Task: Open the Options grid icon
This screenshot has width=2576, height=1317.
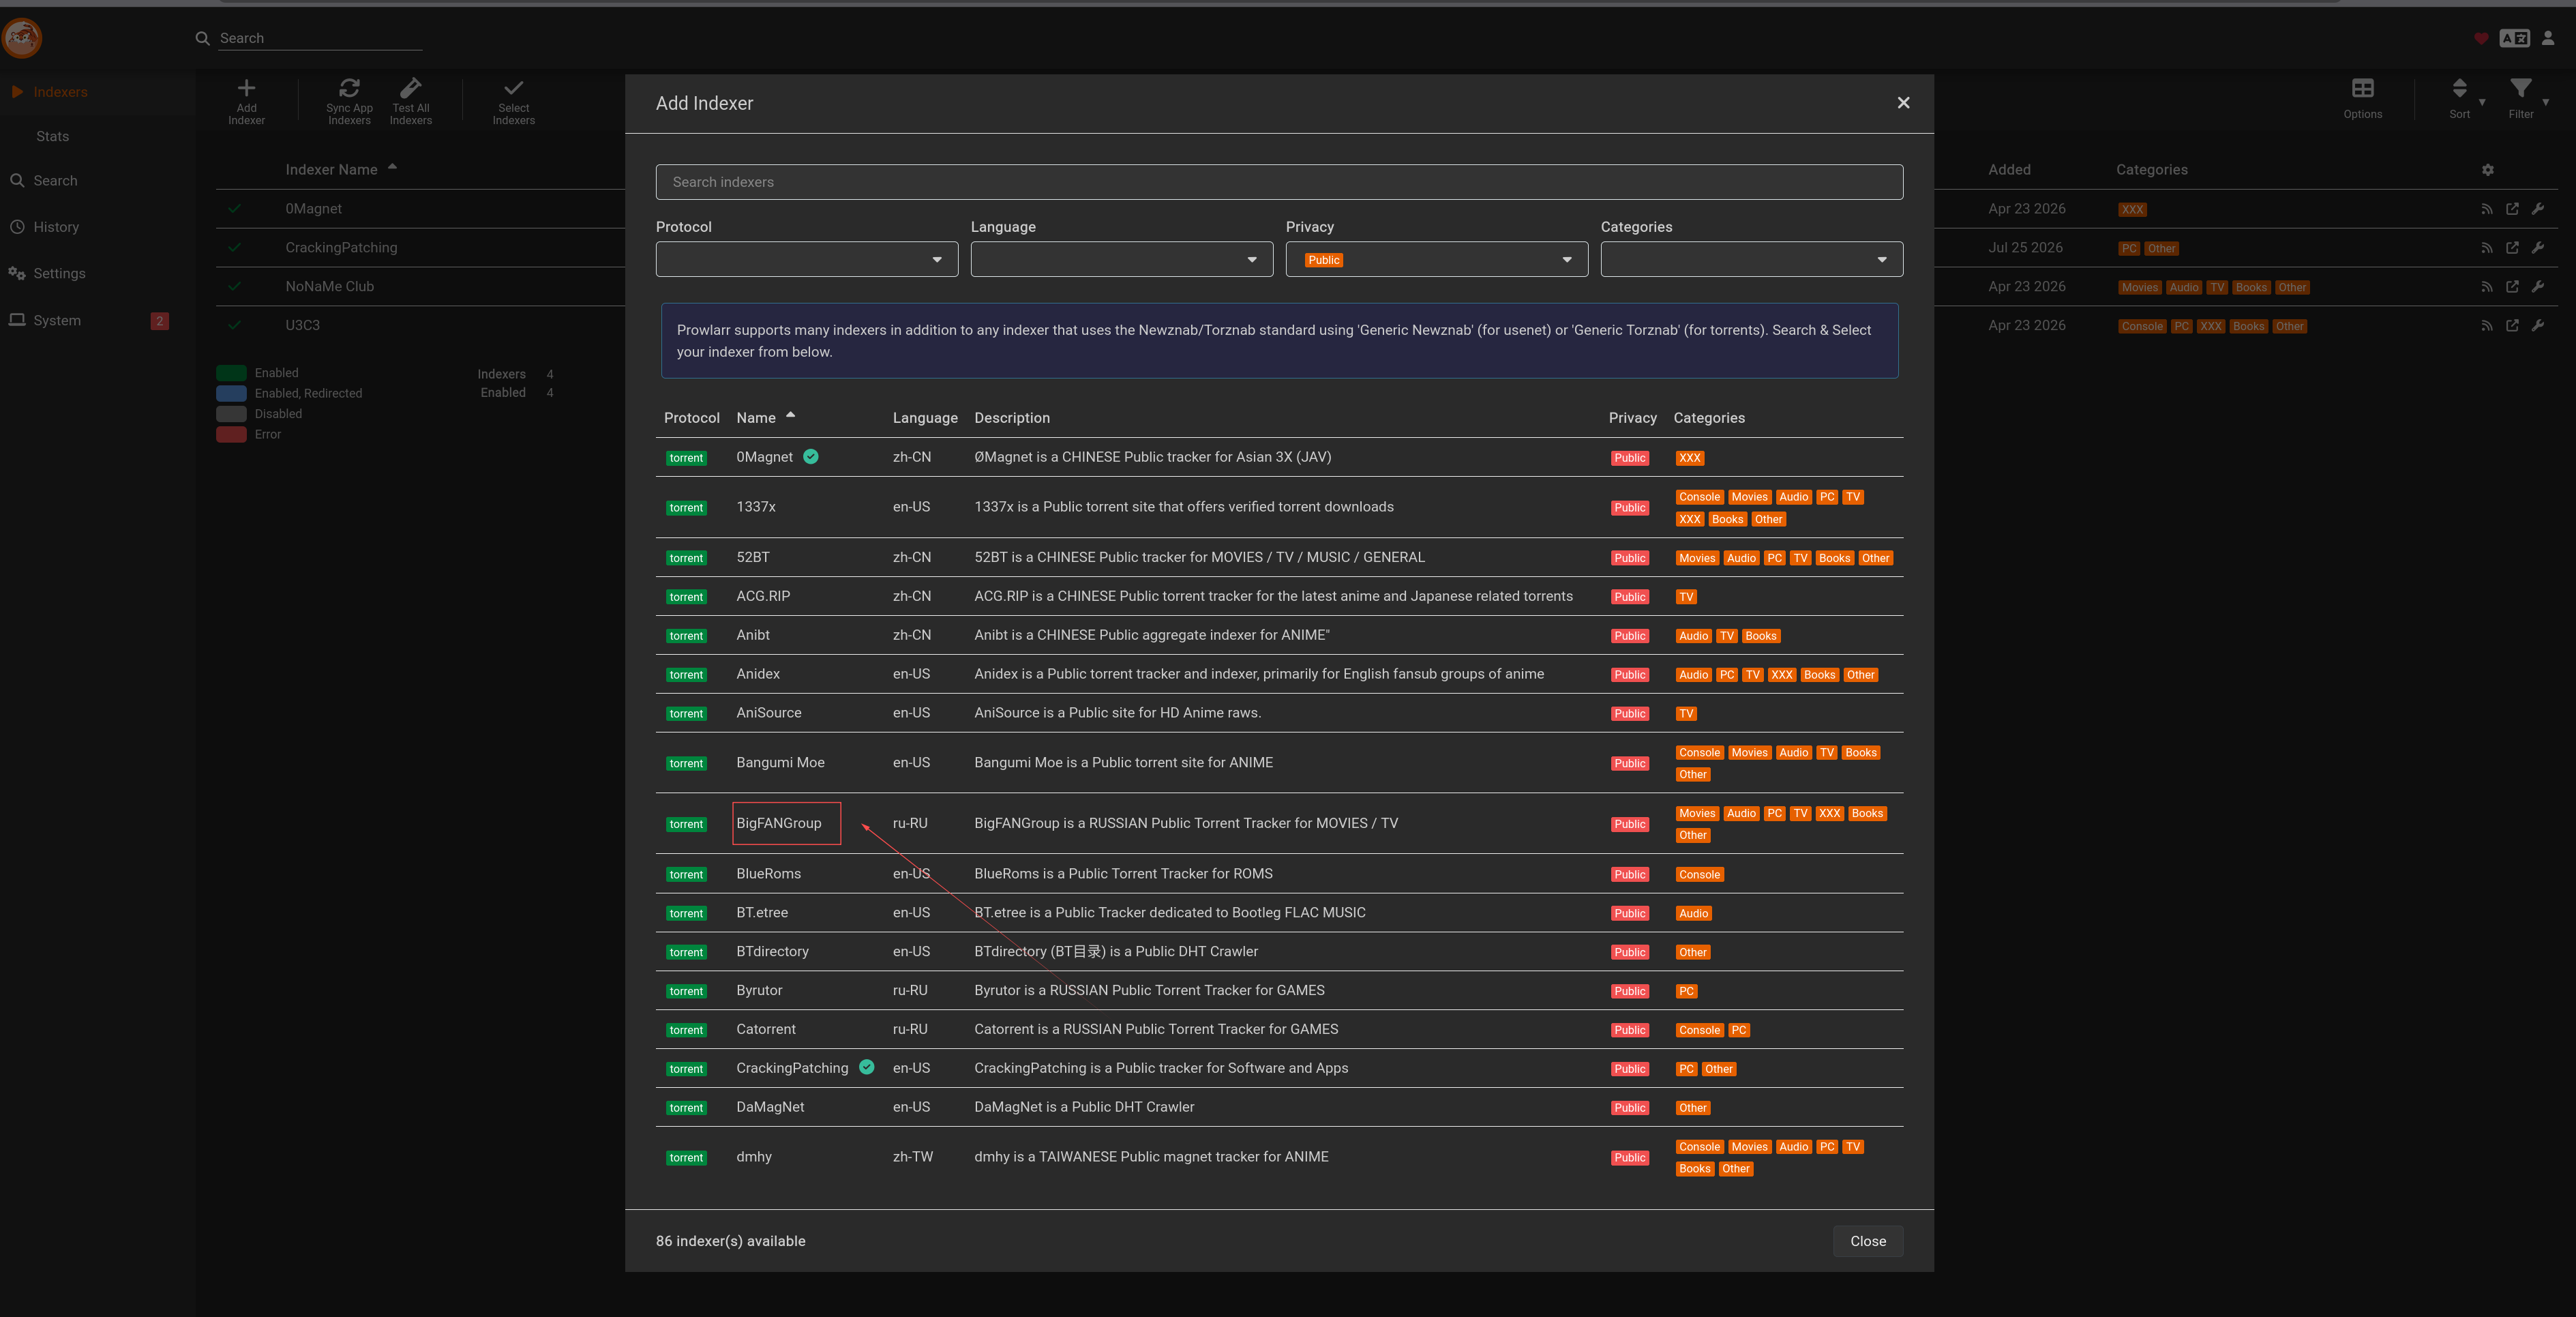Action: coord(2362,88)
